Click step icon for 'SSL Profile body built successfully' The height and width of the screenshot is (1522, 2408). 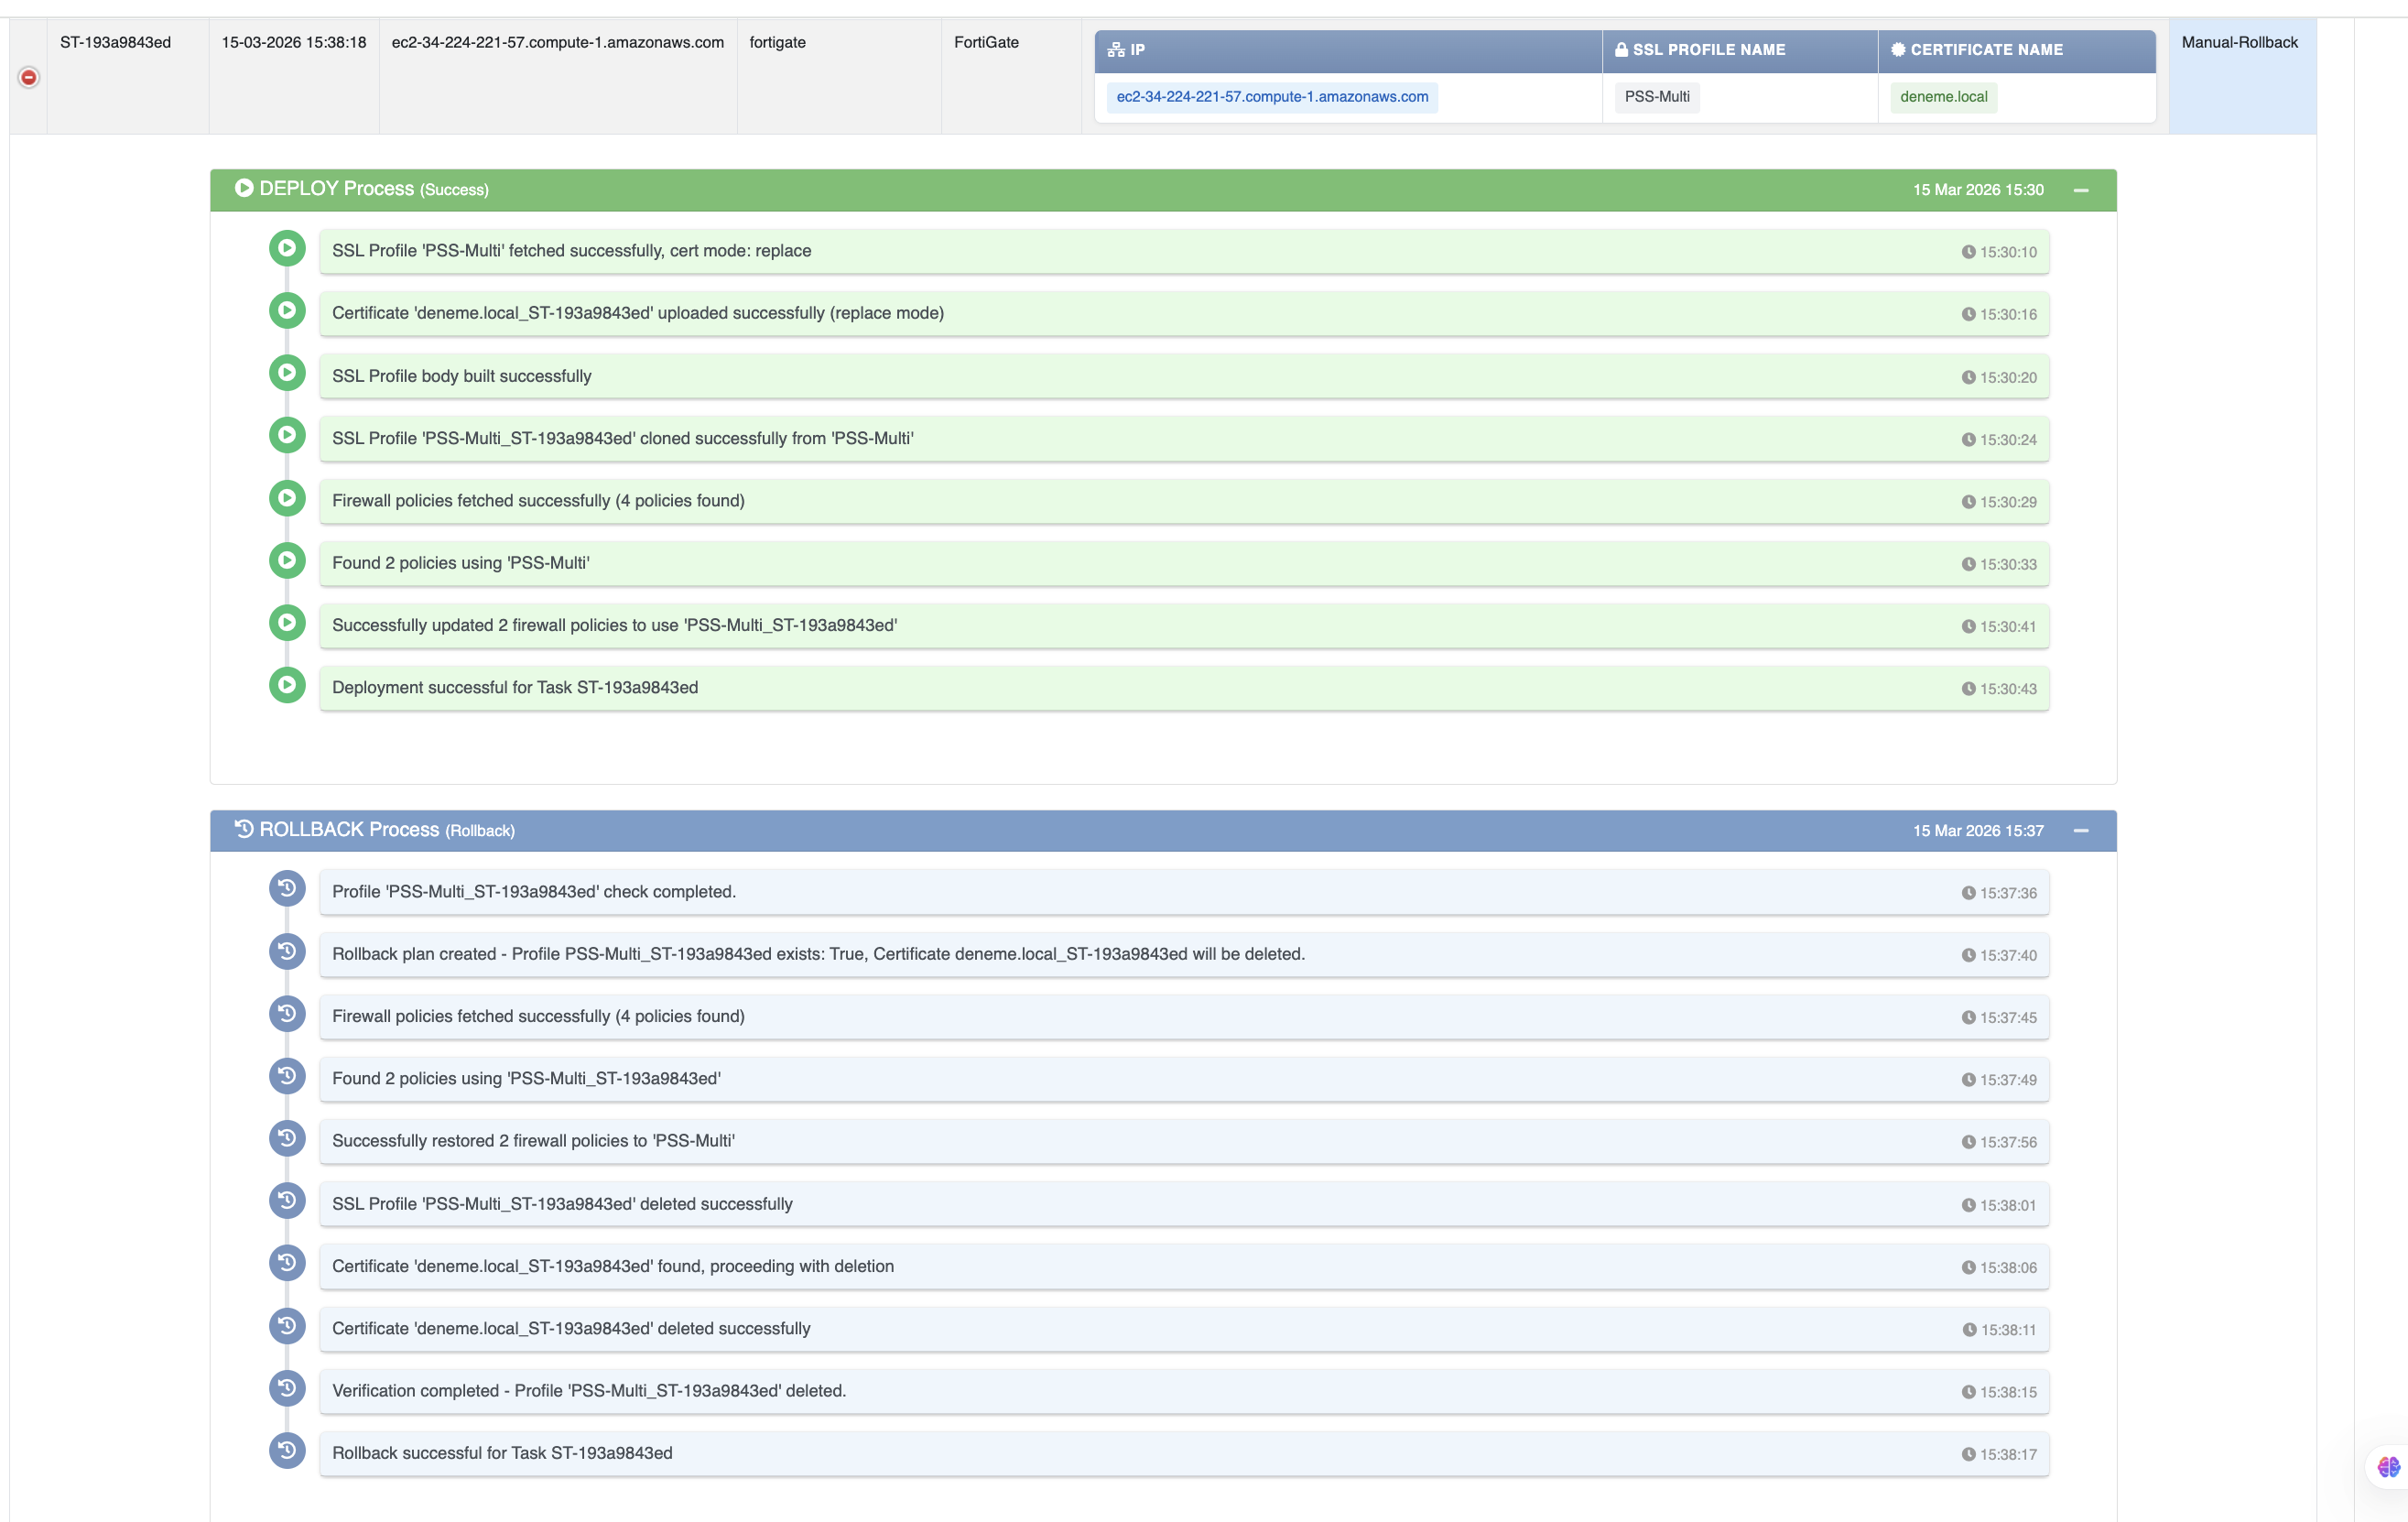tap(287, 373)
